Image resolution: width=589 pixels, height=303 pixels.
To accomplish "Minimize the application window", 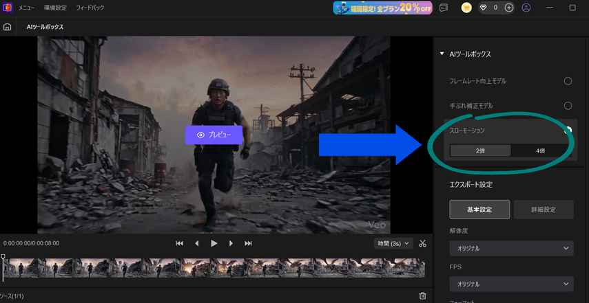I will click(x=550, y=8).
